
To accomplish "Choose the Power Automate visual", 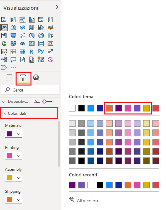I will click(x=4, y=67).
